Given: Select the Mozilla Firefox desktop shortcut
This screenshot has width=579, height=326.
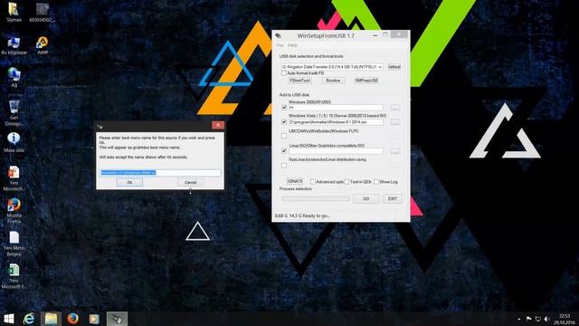Looking at the screenshot, I should coord(14,211).
